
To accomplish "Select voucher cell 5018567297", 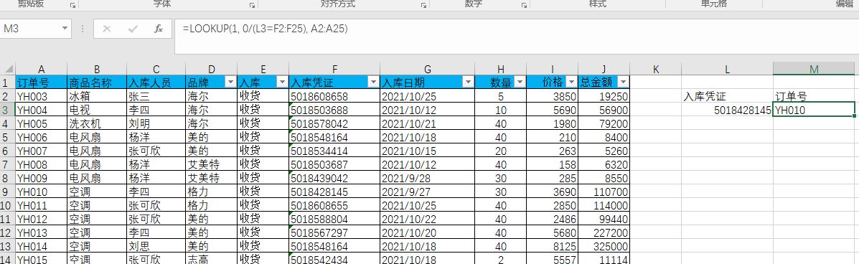I will (334, 232).
